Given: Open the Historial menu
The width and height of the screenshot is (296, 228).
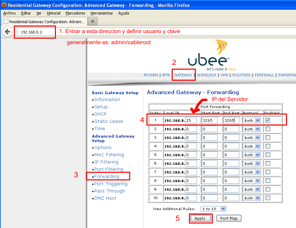Looking at the screenshot, I should [x=54, y=13].
